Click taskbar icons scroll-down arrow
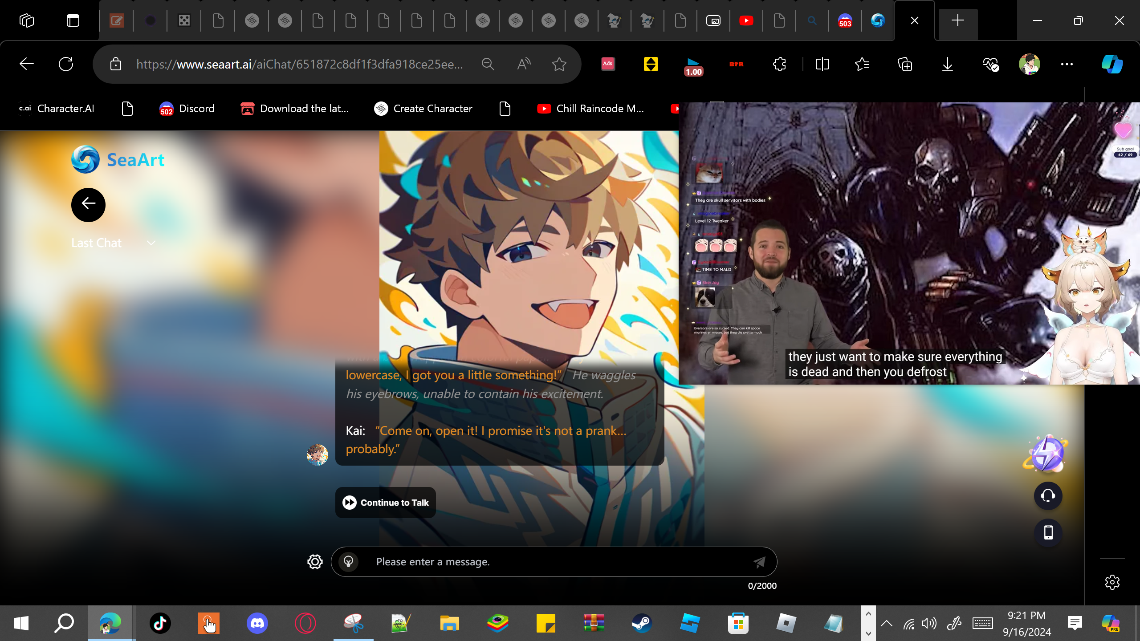The image size is (1140, 641). tap(868, 633)
